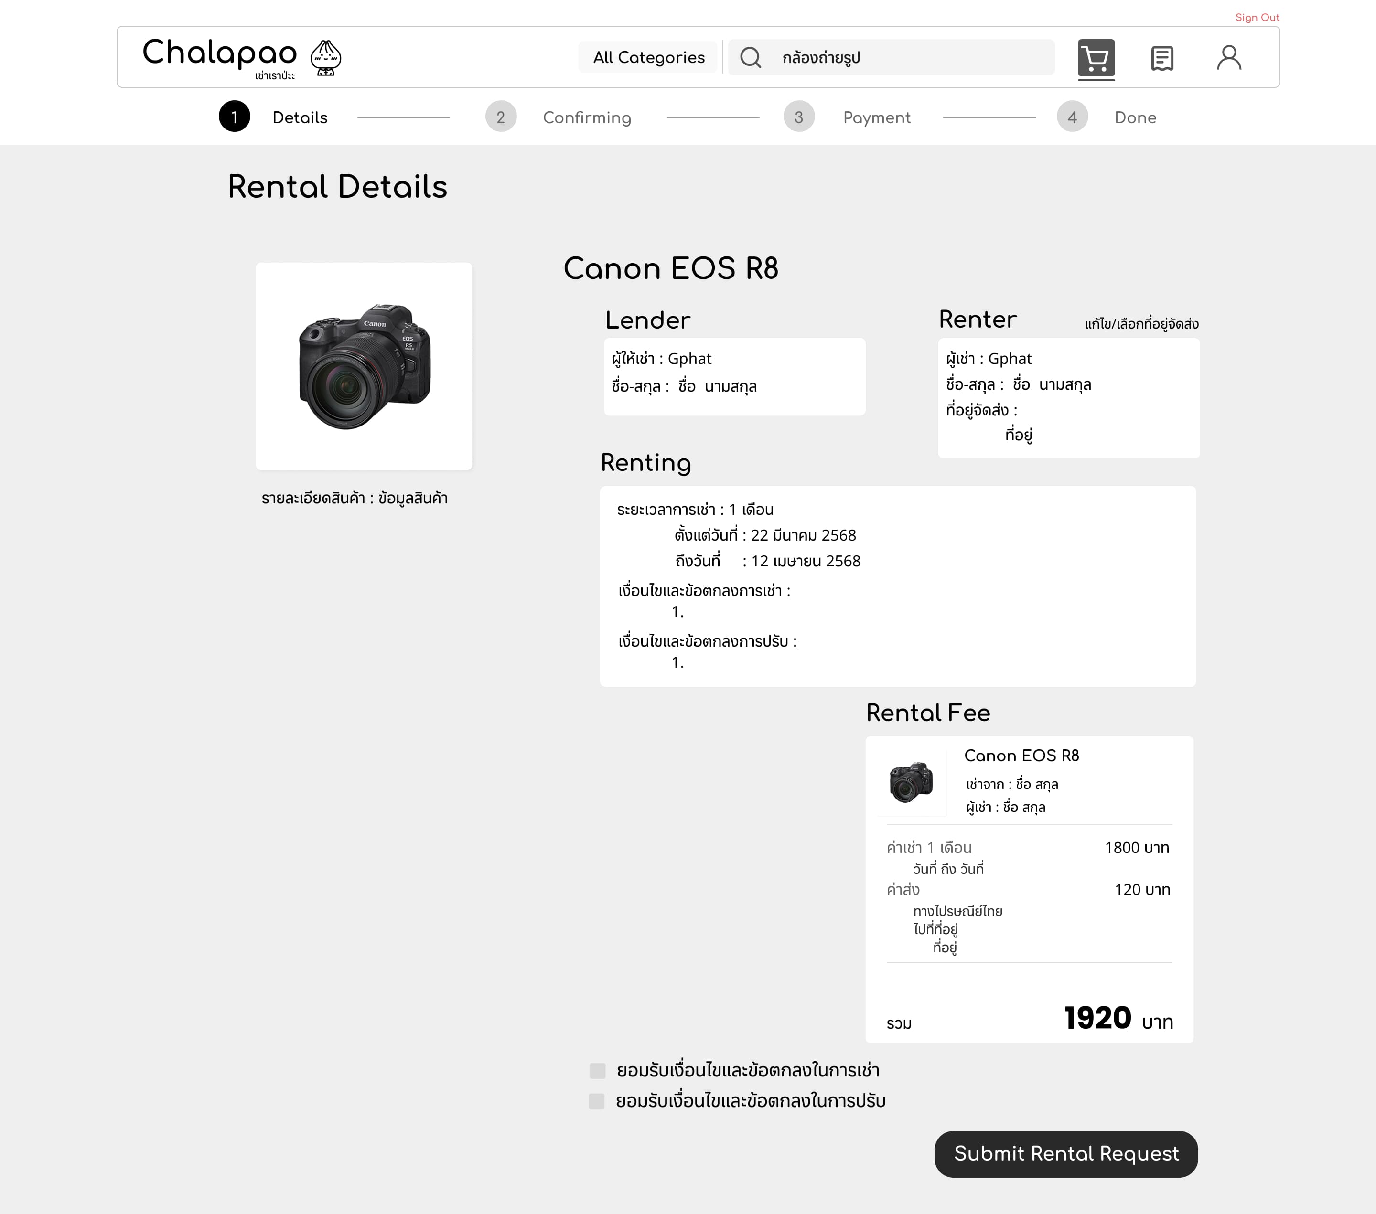Click the large Canon camera product image

(364, 366)
